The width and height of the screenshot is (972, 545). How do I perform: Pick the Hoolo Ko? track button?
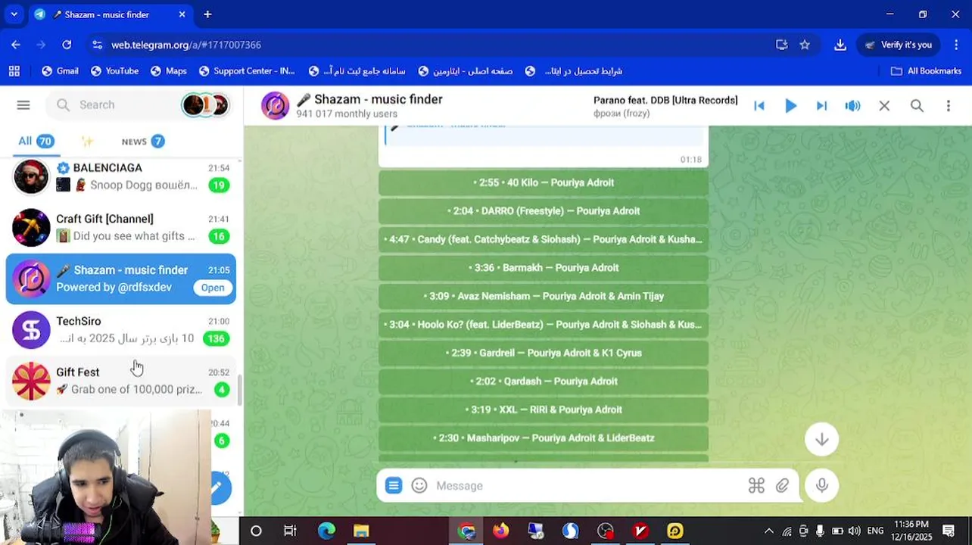[x=544, y=325]
